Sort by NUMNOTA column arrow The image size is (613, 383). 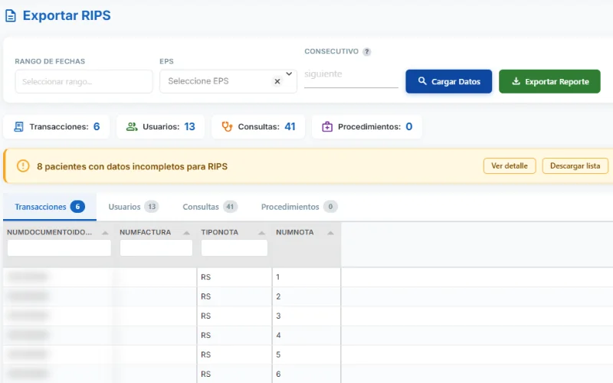(330, 233)
